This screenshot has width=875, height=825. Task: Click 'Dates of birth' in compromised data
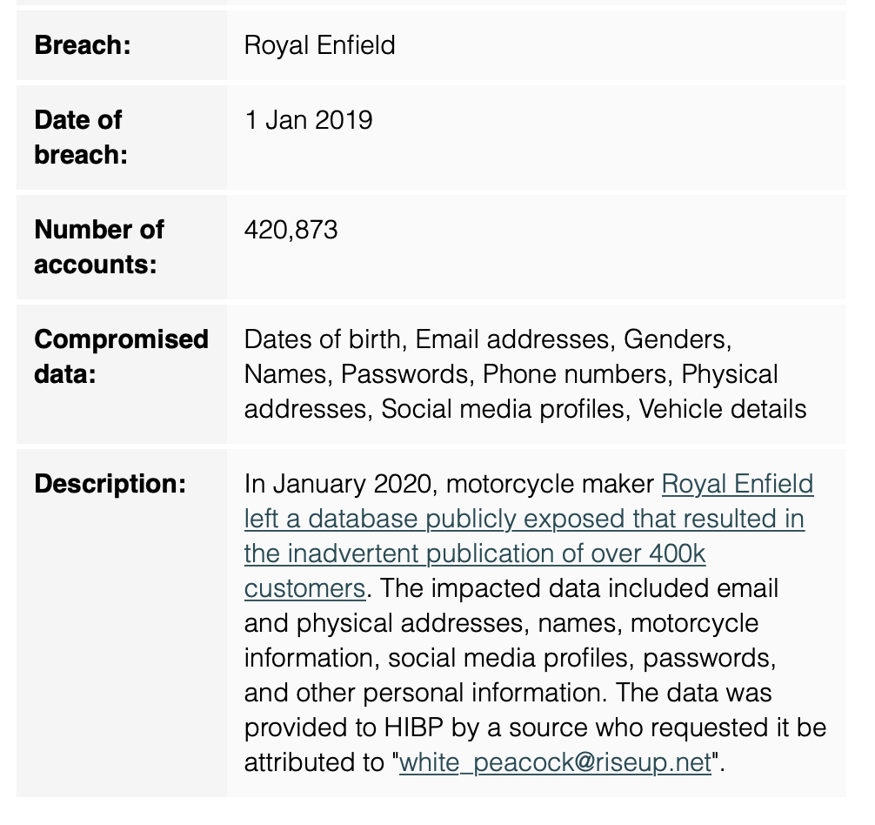(322, 339)
